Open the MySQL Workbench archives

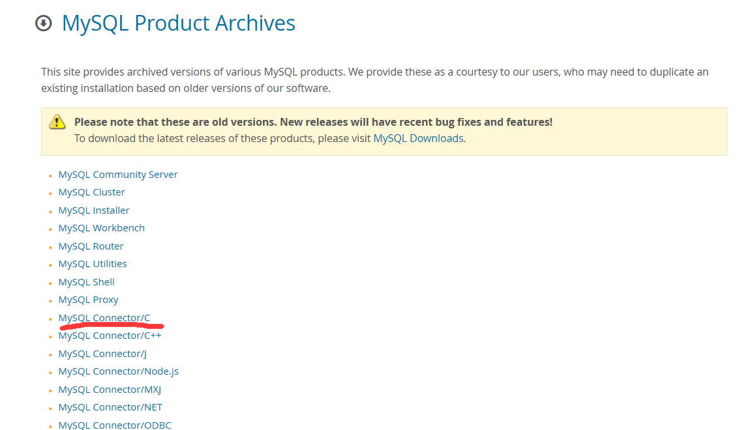pyautogui.click(x=101, y=227)
